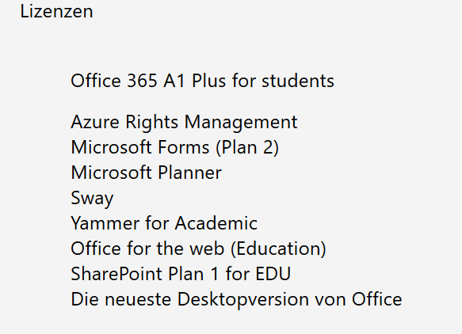Click the word 'EDU' in SharePoint entry
This screenshot has width=462, height=334.
point(273,274)
